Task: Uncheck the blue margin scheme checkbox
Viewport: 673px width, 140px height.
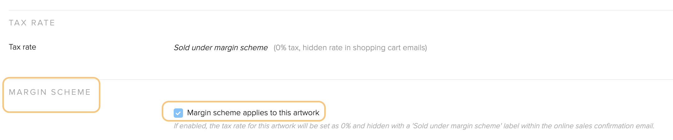Action: [x=178, y=113]
